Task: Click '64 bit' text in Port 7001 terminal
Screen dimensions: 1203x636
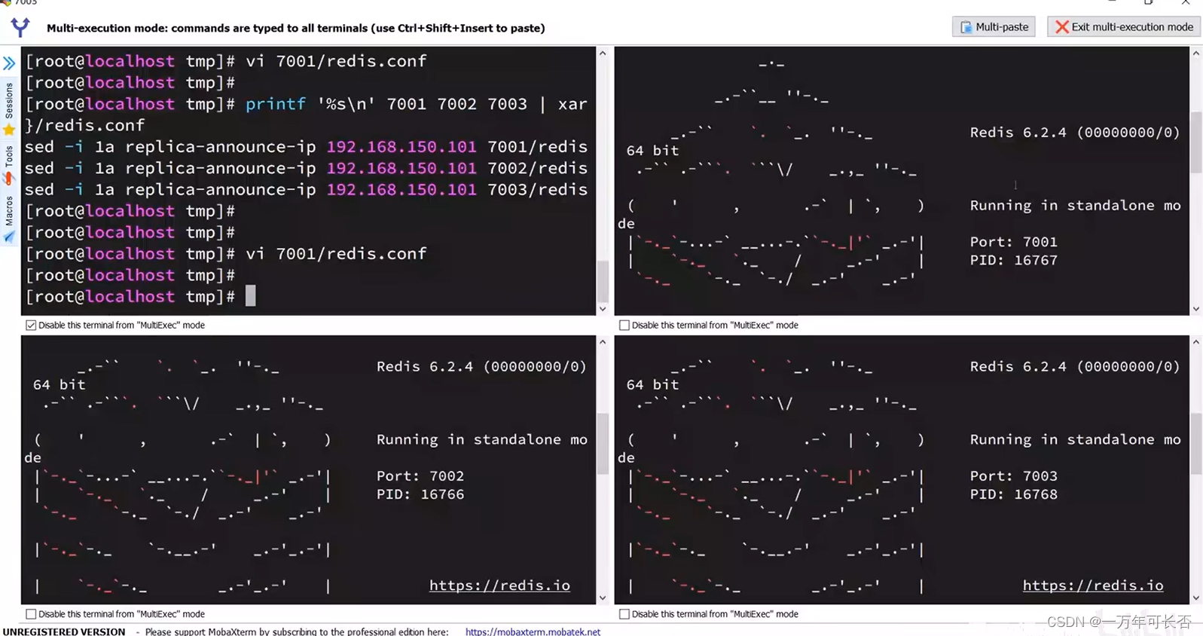Action: click(652, 151)
